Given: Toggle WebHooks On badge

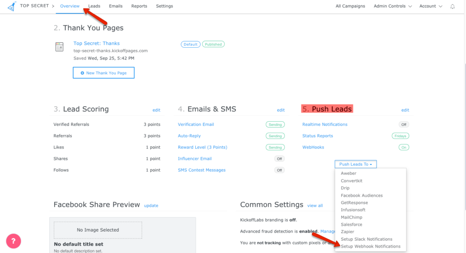Looking at the screenshot, I should point(404,148).
